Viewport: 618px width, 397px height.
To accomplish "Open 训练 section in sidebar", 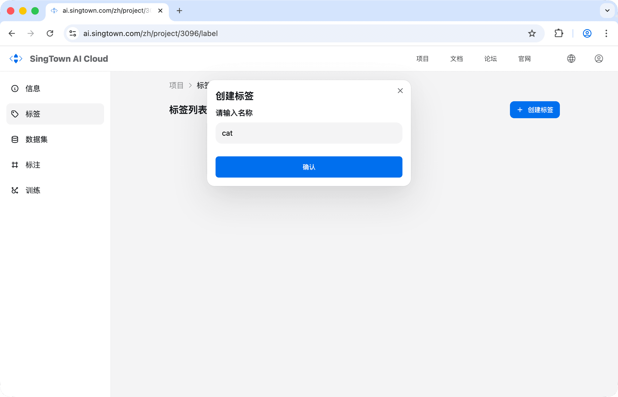I will pyautogui.click(x=33, y=190).
